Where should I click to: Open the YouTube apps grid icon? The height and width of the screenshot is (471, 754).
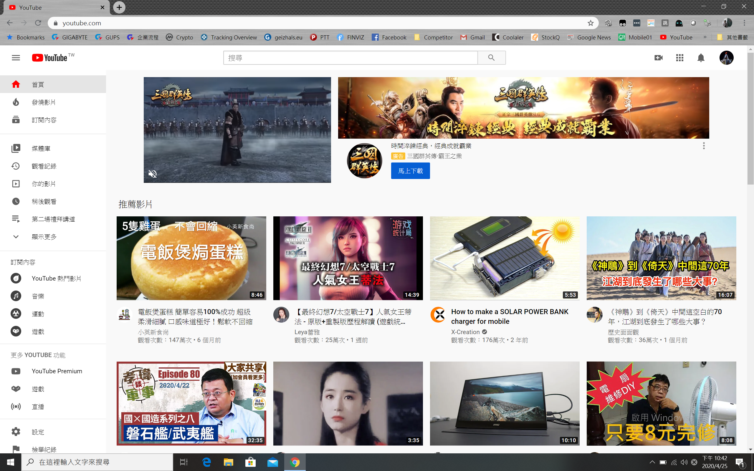click(679, 58)
